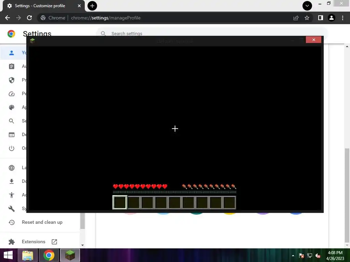
Task: Open the Windows Start button
Action: click(8, 255)
